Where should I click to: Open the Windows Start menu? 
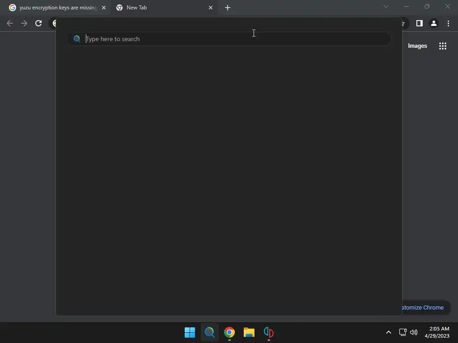pos(190,332)
